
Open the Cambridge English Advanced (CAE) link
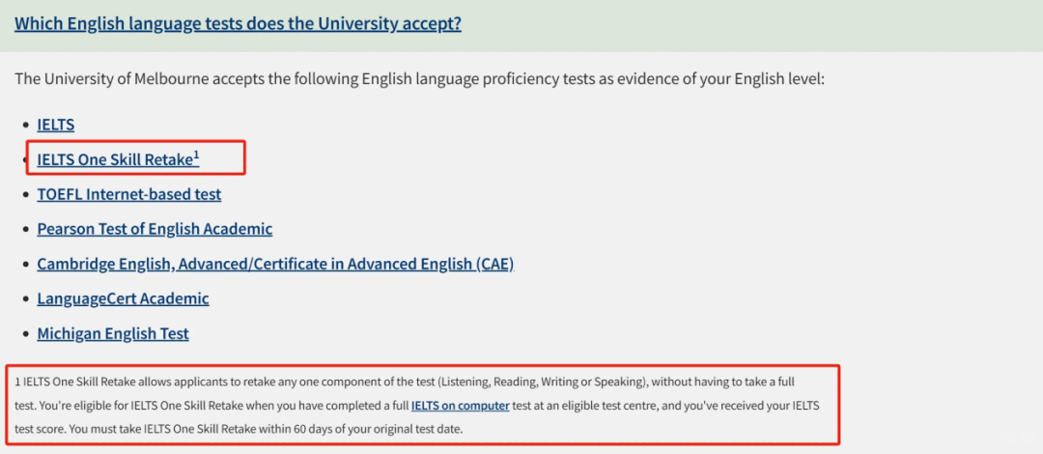pyautogui.click(x=275, y=264)
